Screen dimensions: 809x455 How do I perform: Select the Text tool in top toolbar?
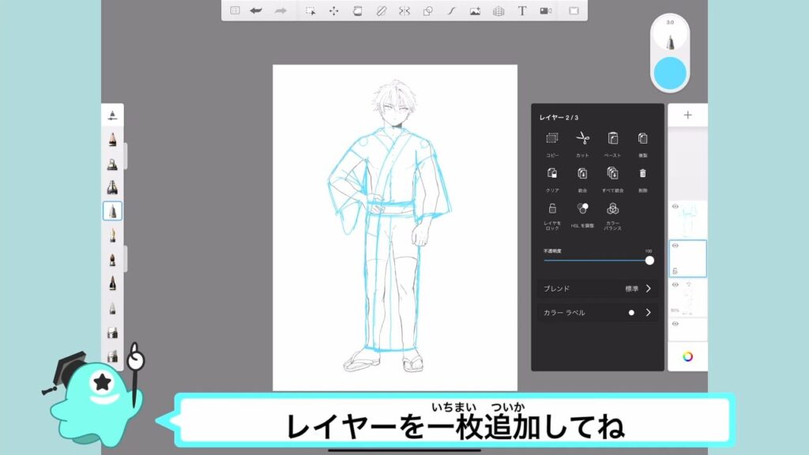[x=521, y=11]
